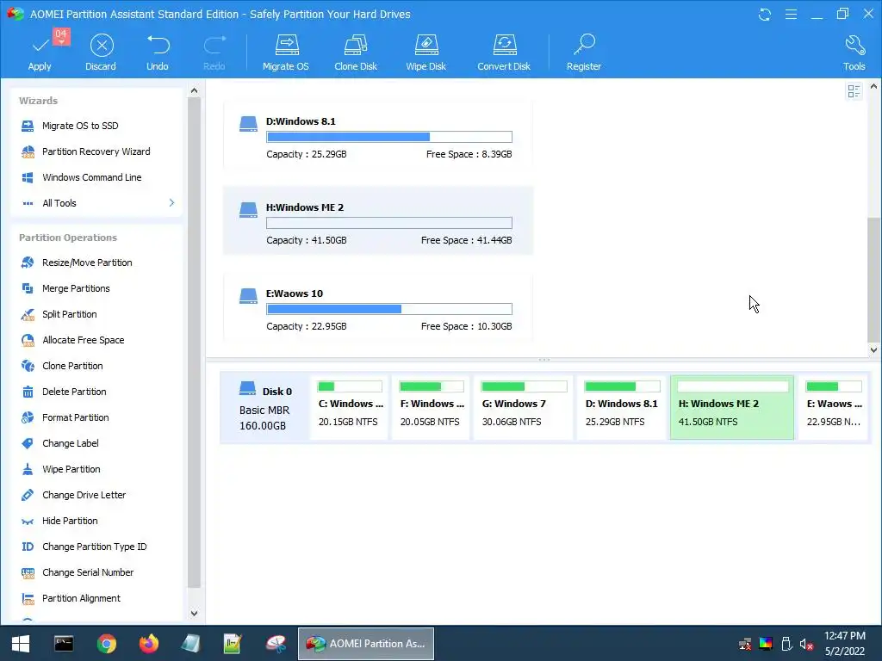Open Convert Disk tool
Viewport: 882px width, 661px height.
[504, 53]
